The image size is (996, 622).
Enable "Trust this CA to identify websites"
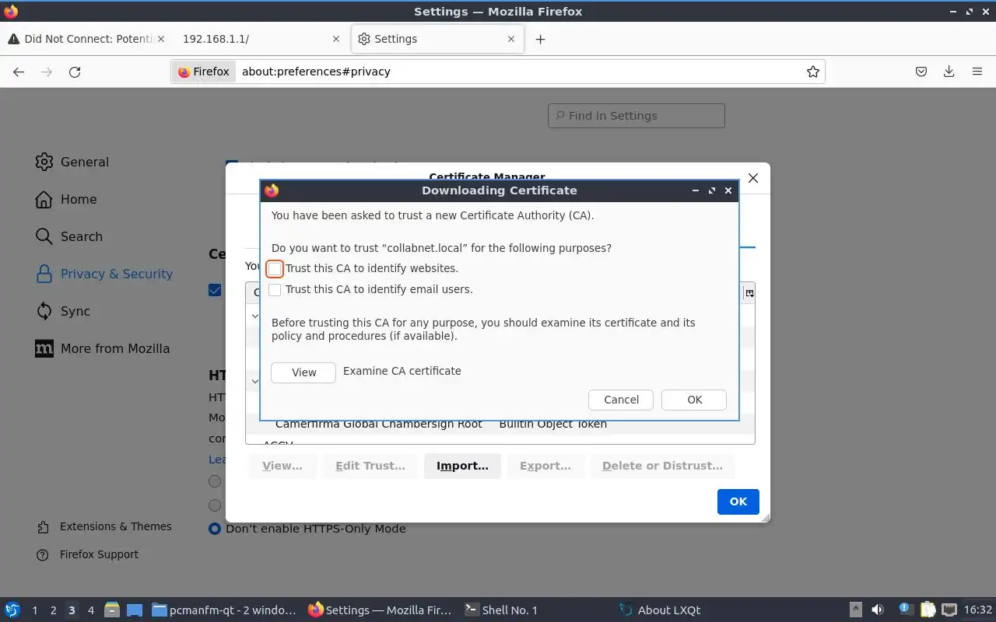coord(275,269)
